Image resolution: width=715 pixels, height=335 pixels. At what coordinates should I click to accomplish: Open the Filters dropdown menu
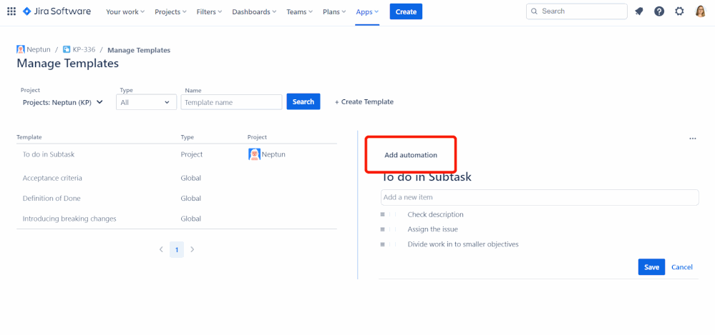209,12
